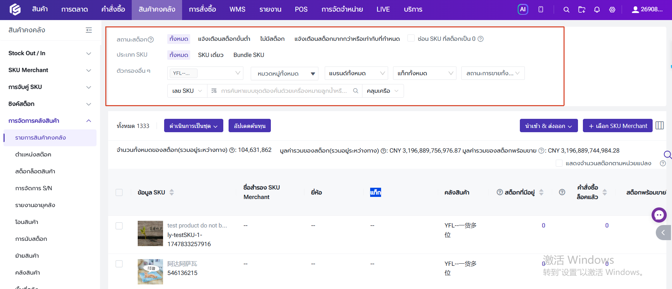The image size is (672, 289).
Task: Open the POS menu item
Action: click(x=301, y=9)
